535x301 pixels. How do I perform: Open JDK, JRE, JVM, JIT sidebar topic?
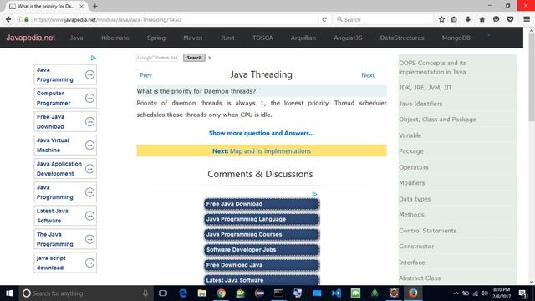[x=425, y=88]
